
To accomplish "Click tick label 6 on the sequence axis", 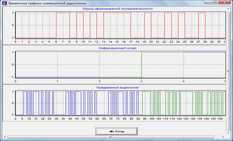I will click(56, 42).
